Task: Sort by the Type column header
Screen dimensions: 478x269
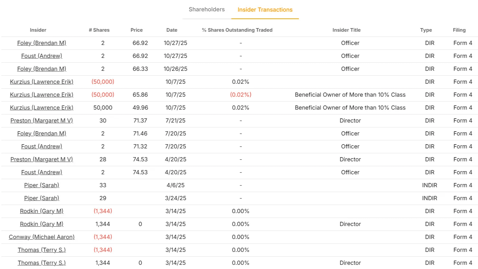Action: pos(426,30)
